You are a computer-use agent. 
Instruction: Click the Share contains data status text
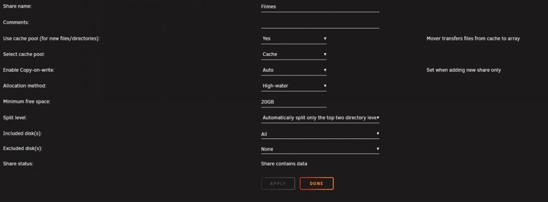pyautogui.click(x=284, y=164)
